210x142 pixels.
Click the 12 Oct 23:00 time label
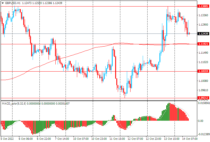click(x=154, y=139)
